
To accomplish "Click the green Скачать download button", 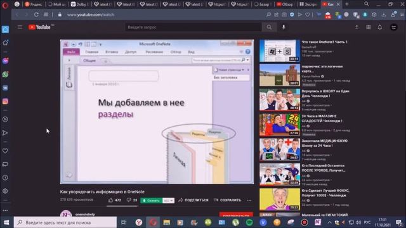I will click(x=152, y=201).
